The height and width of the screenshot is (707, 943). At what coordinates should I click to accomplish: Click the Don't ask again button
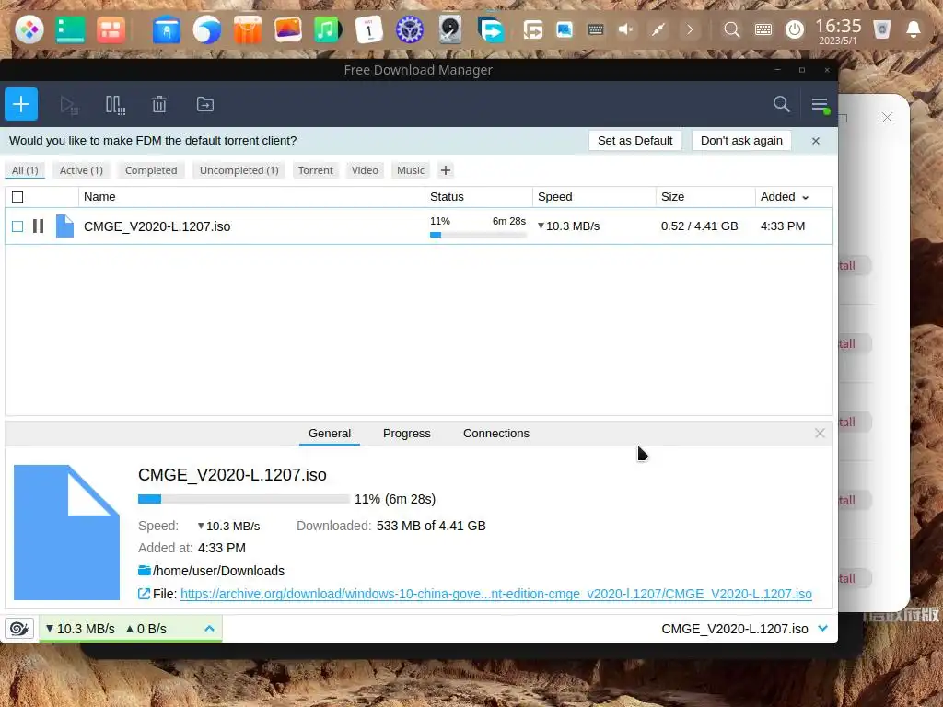[x=741, y=141]
